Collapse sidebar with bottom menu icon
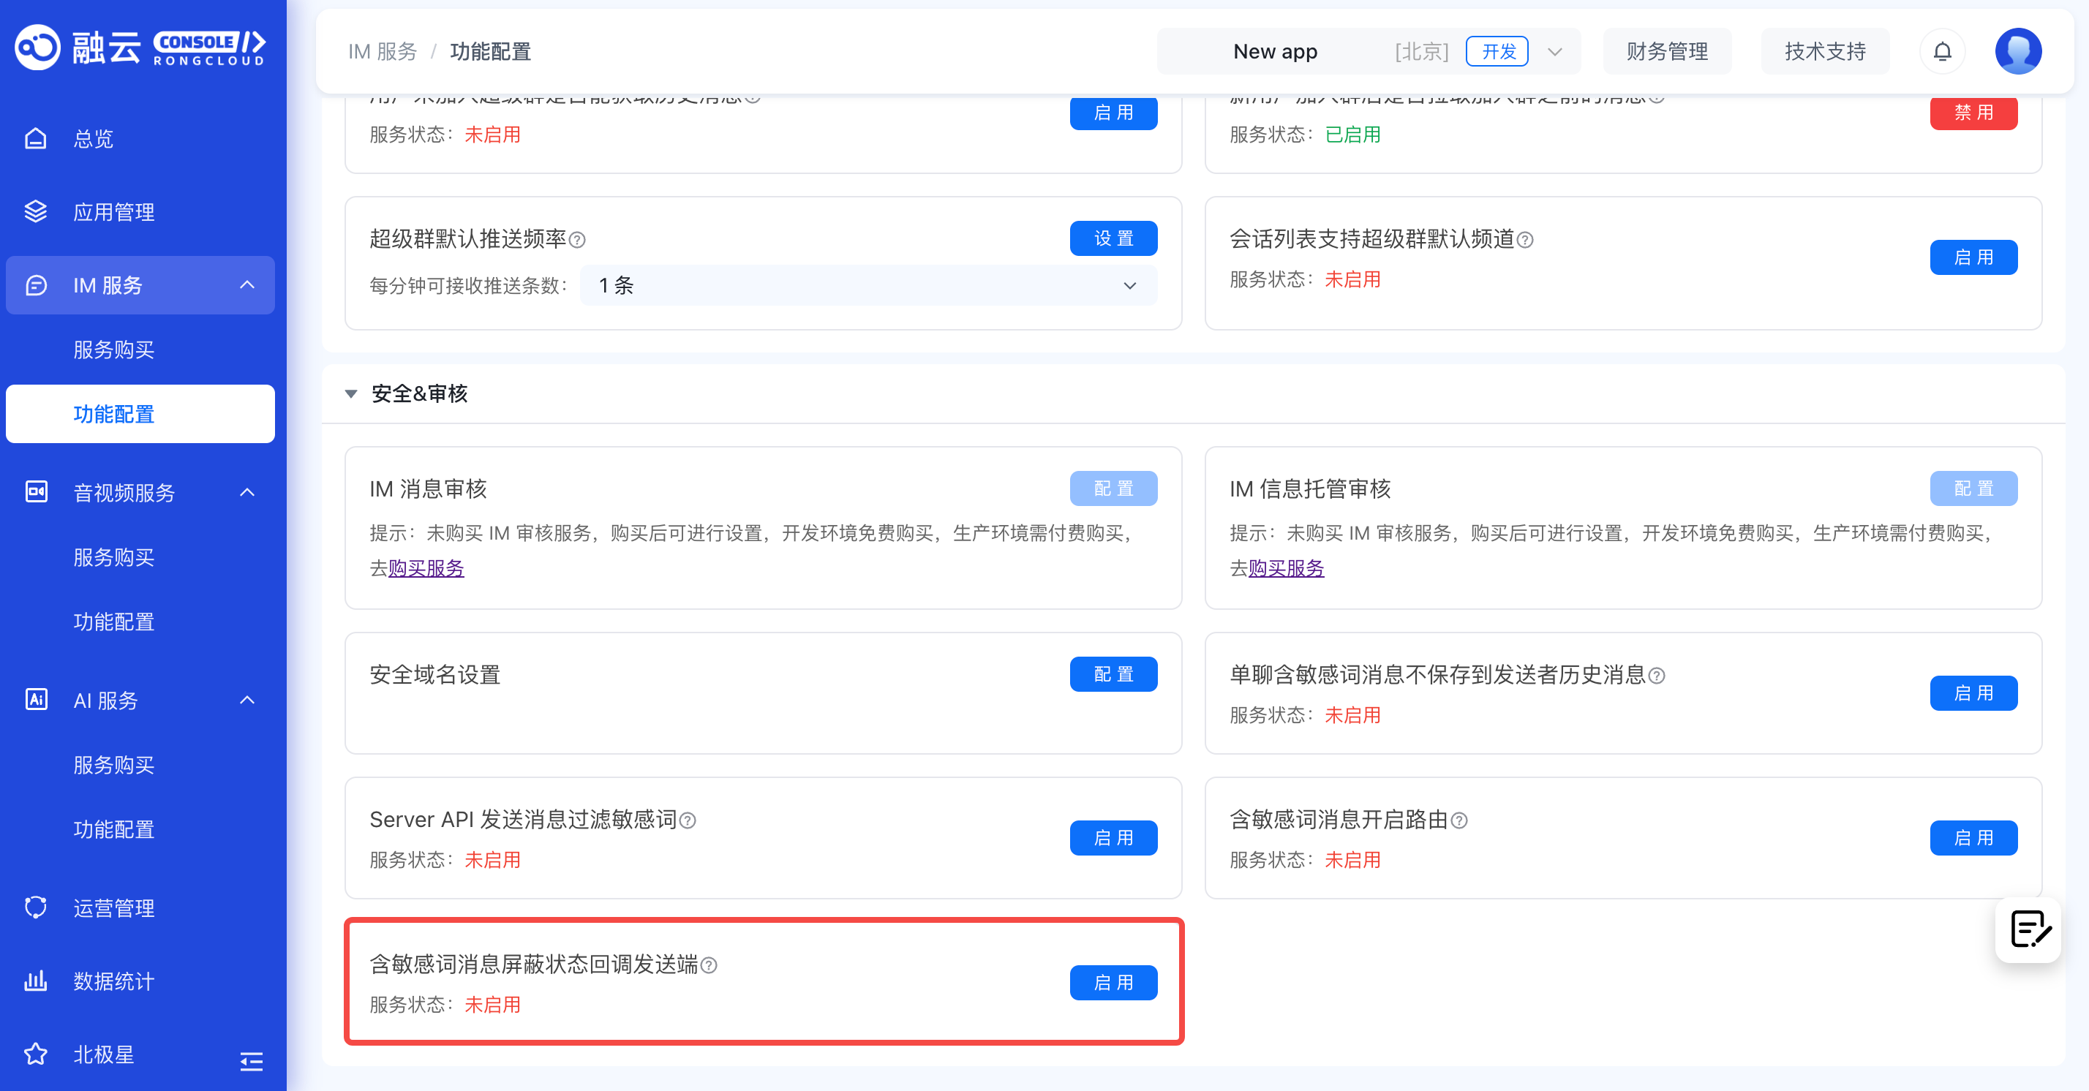 click(252, 1060)
